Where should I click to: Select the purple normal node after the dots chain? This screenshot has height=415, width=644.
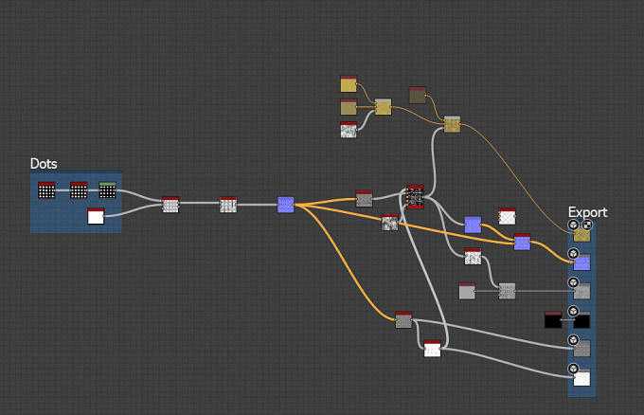point(285,205)
